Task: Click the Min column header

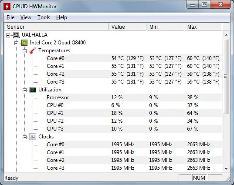Action: pos(165,27)
